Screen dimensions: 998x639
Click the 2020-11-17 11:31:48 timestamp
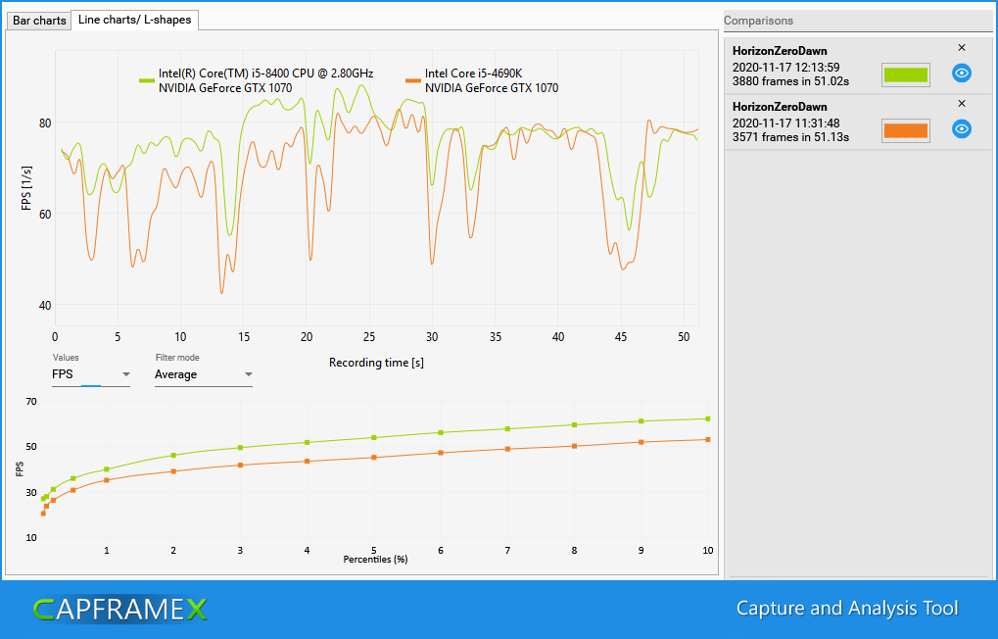pyautogui.click(x=785, y=123)
